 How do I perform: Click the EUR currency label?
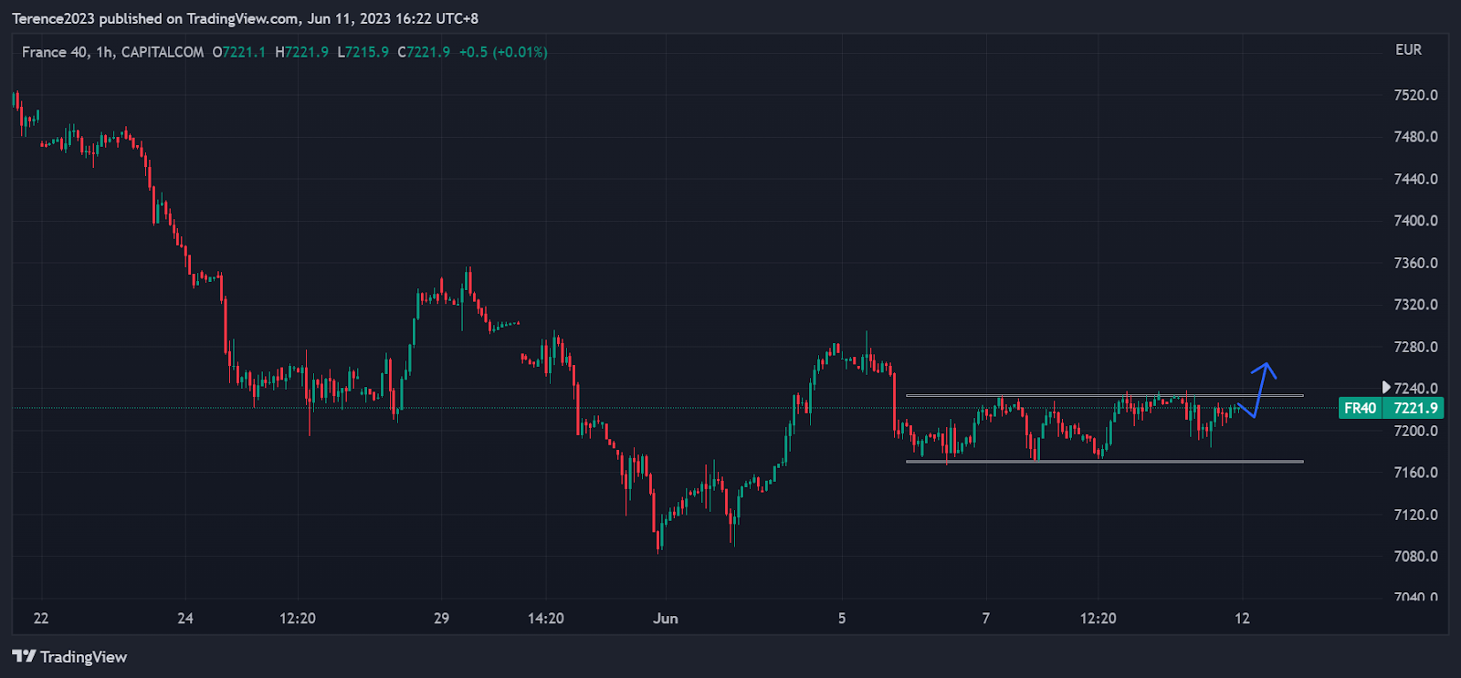click(1408, 50)
